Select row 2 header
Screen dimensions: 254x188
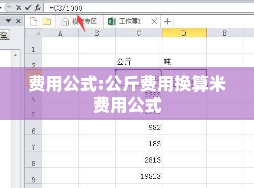[34, 61]
